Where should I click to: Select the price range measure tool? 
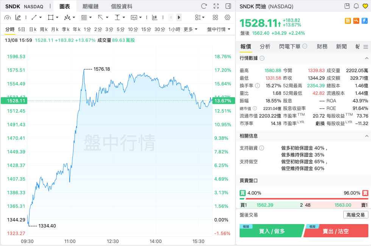tap(117, 17)
